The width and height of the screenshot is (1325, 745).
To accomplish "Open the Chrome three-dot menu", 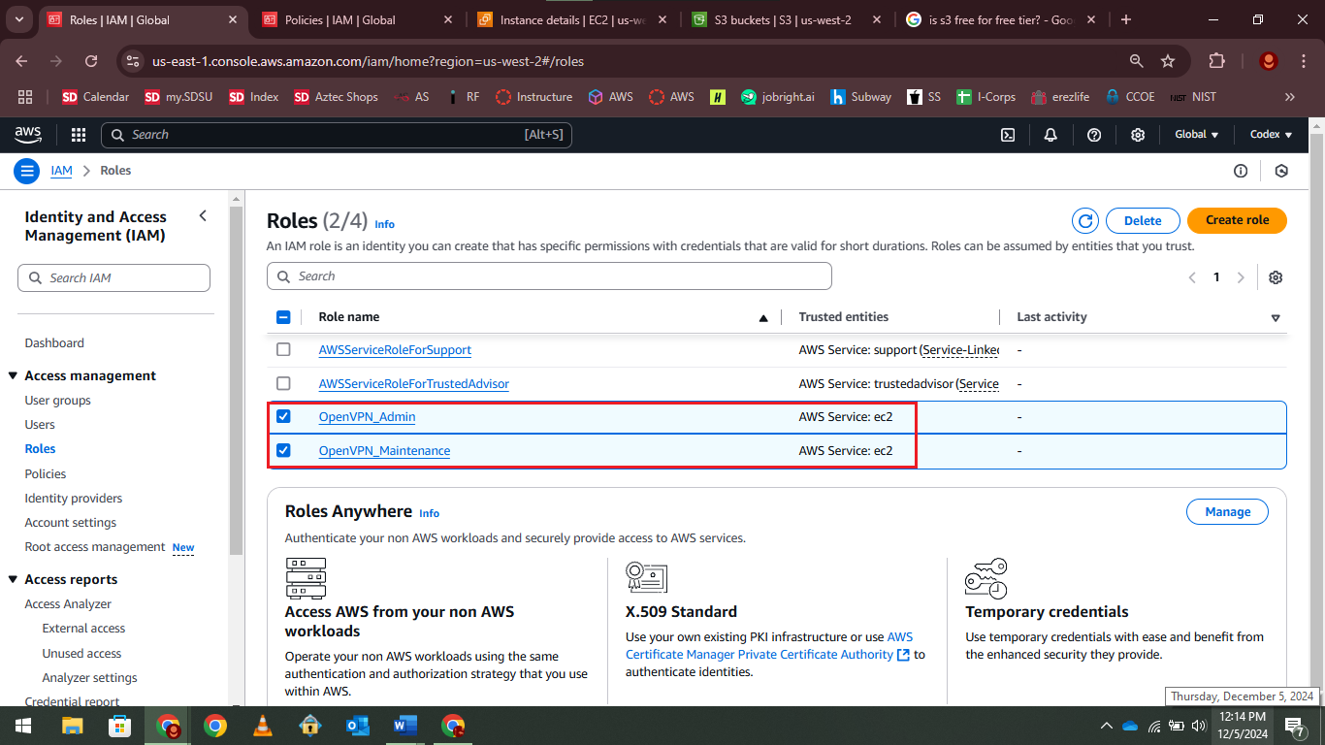I will click(x=1302, y=61).
